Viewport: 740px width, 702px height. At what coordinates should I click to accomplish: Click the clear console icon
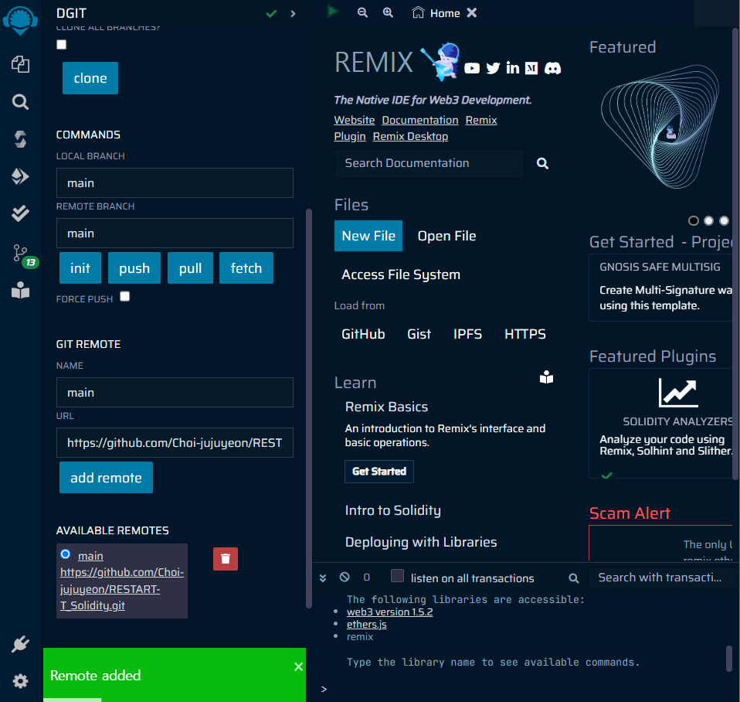[x=345, y=578]
